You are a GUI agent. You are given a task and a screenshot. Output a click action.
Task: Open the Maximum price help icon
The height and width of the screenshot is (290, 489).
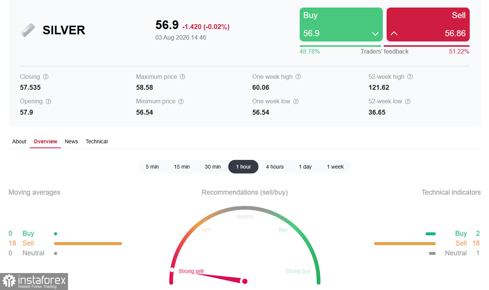pyautogui.click(x=183, y=77)
